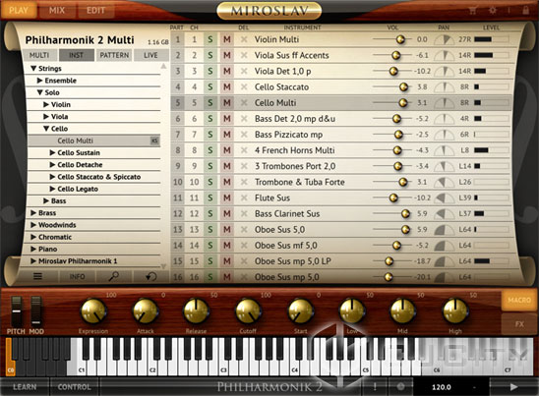Solo part 5 Cello Multi

pyautogui.click(x=210, y=103)
